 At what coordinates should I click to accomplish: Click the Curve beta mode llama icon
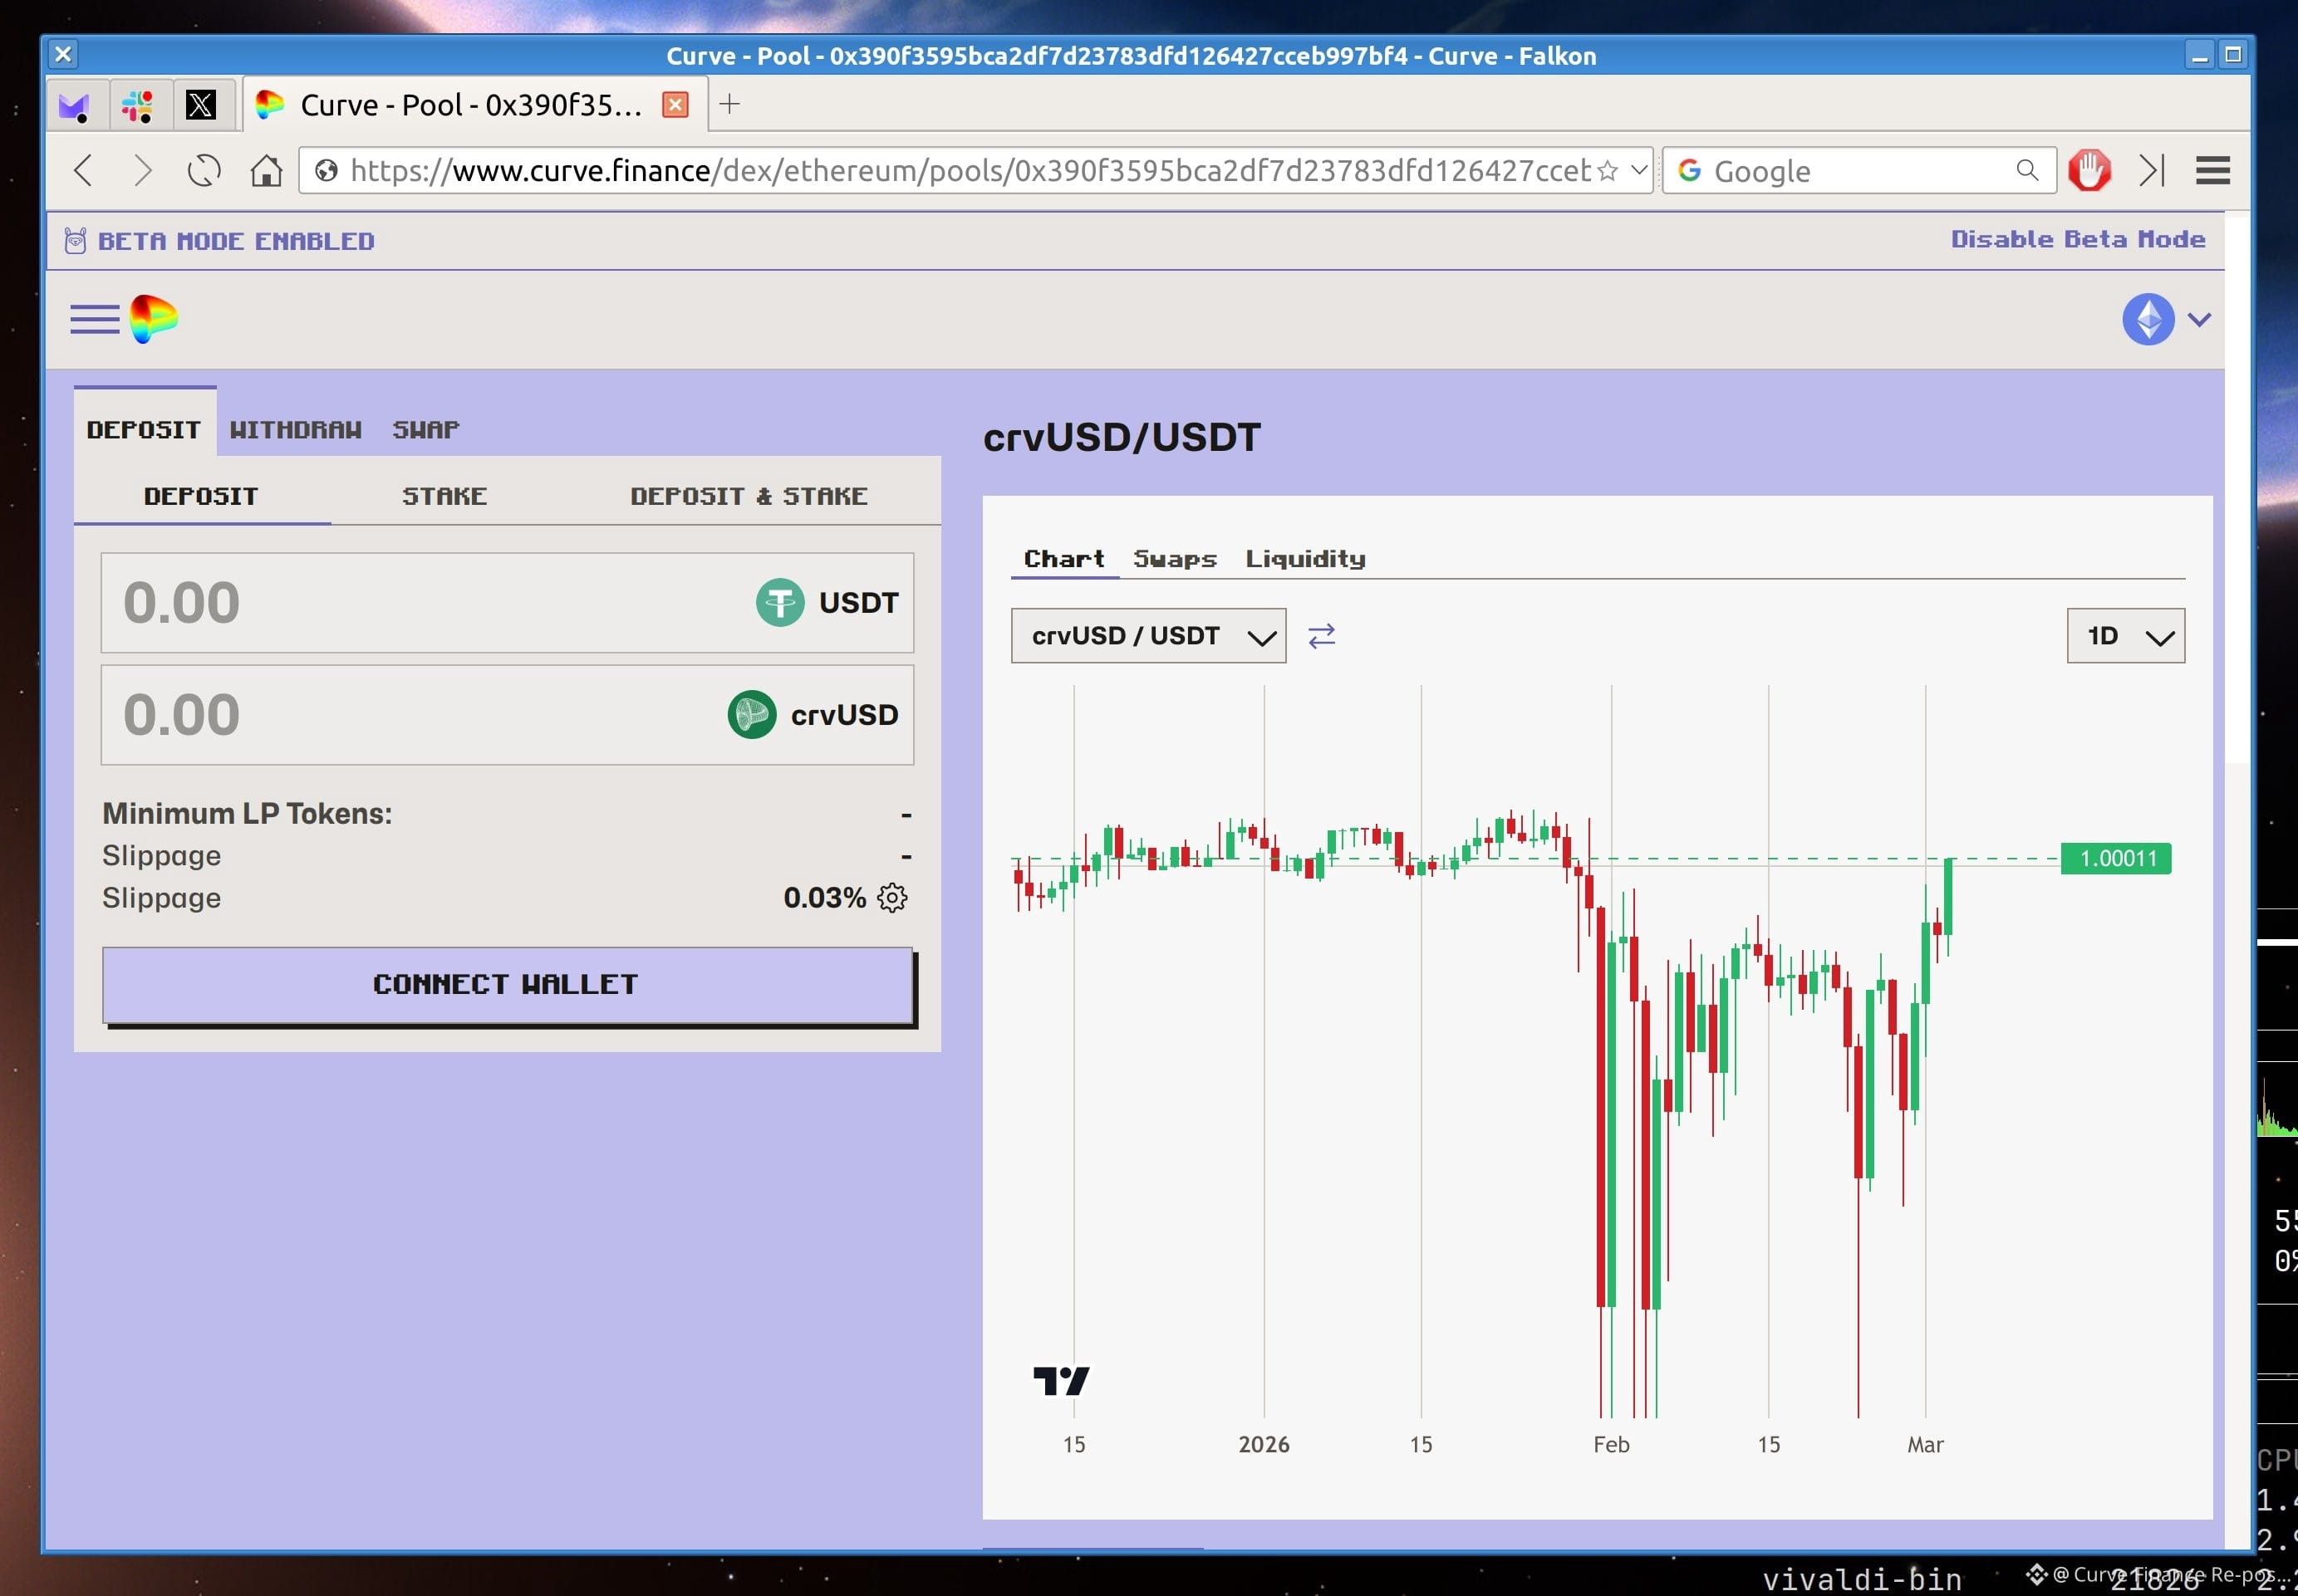click(x=75, y=241)
